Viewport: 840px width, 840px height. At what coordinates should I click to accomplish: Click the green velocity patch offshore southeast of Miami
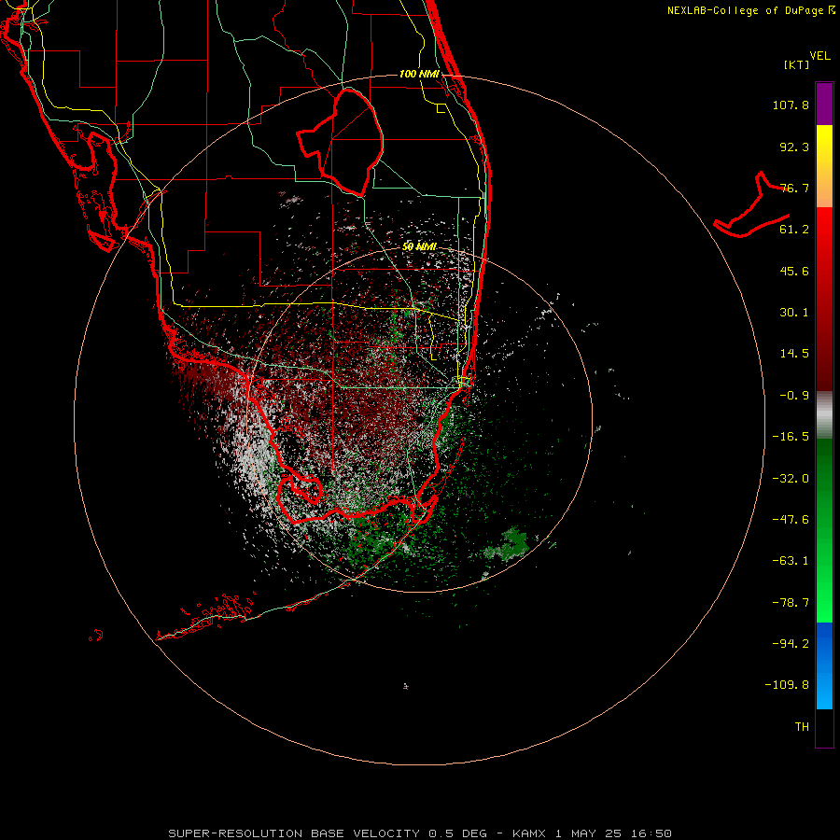point(508,545)
